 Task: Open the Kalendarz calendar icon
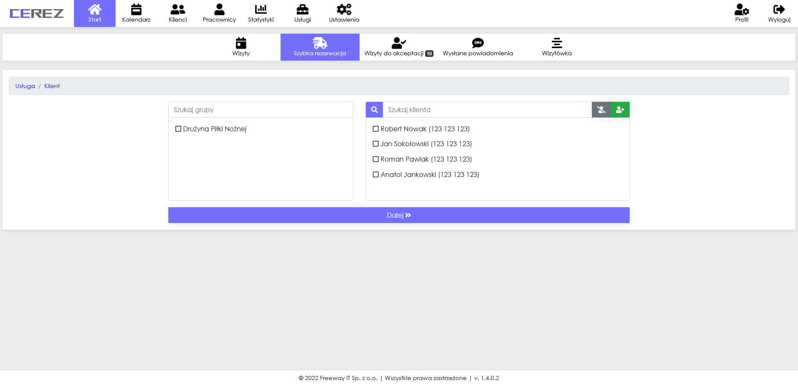(x=136, y=10)
